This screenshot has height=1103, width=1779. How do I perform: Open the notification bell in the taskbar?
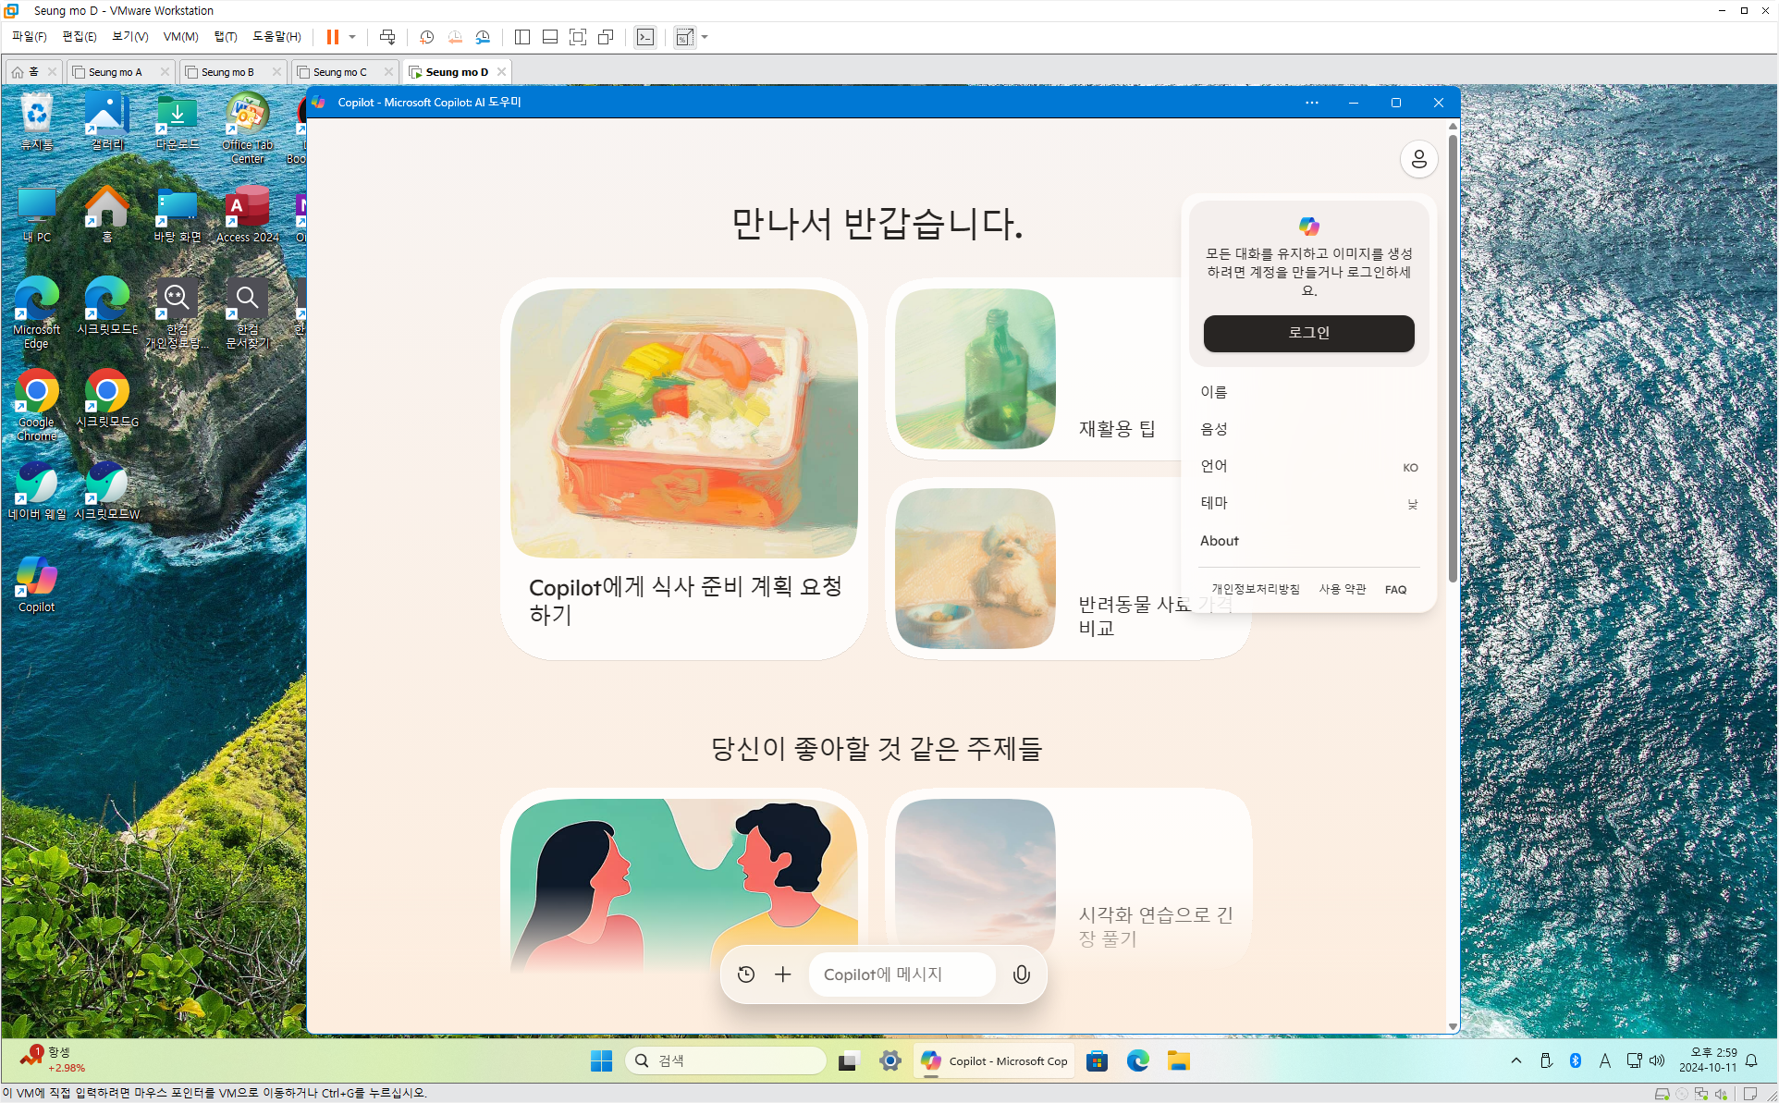pyautogui.click(x=1751, y=1060)
